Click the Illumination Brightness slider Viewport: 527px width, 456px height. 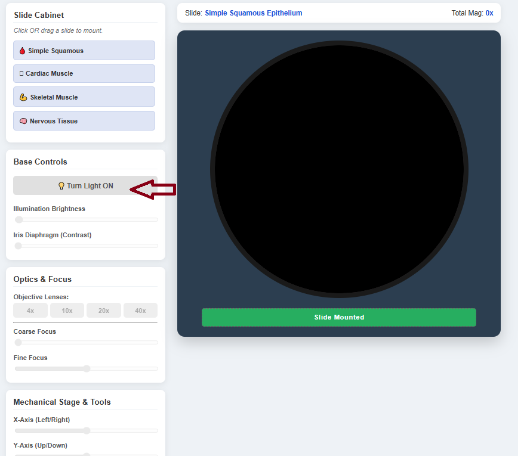[x=86, y=220]
